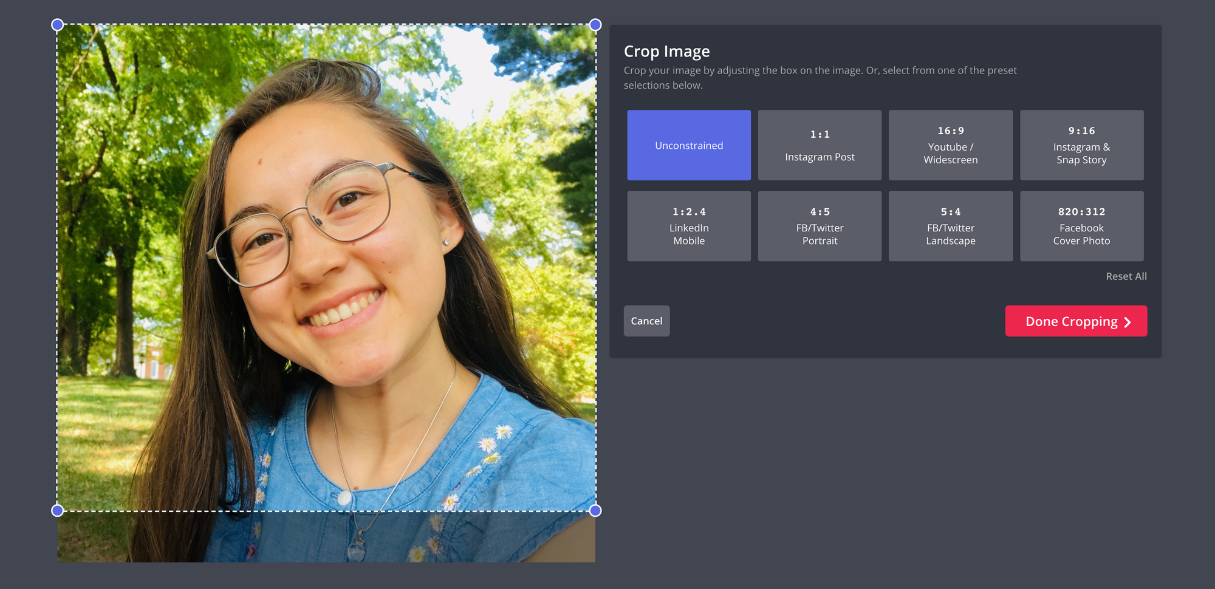Click the dimmed photo strip below crop box
Screen dimensions: 1215x589
326,537
